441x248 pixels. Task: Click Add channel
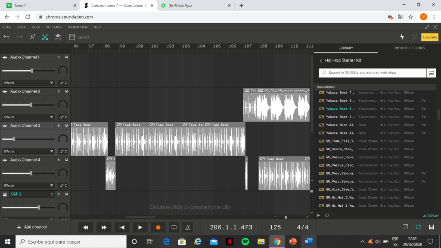tap(31, 227)
